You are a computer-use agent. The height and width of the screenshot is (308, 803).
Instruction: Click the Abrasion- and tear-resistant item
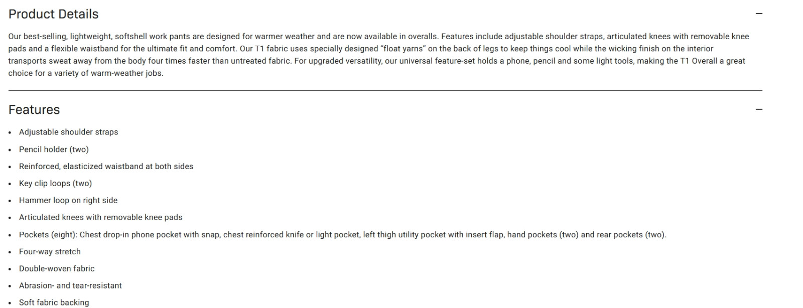[x=70, y=285]
